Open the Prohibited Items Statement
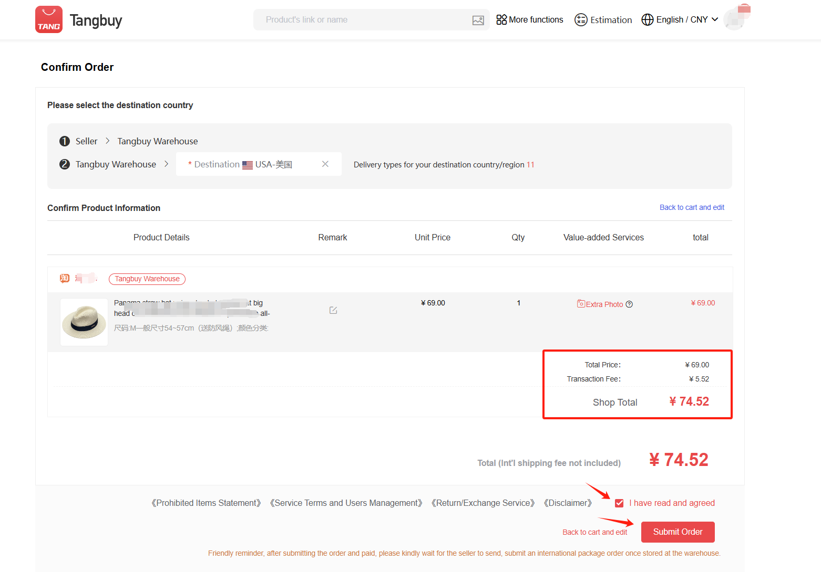The width and height of the screenshot is (821, 572). [x=206, y=503]
